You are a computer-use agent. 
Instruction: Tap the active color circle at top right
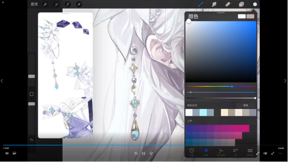pyautogui.click(x=255, y=4)
